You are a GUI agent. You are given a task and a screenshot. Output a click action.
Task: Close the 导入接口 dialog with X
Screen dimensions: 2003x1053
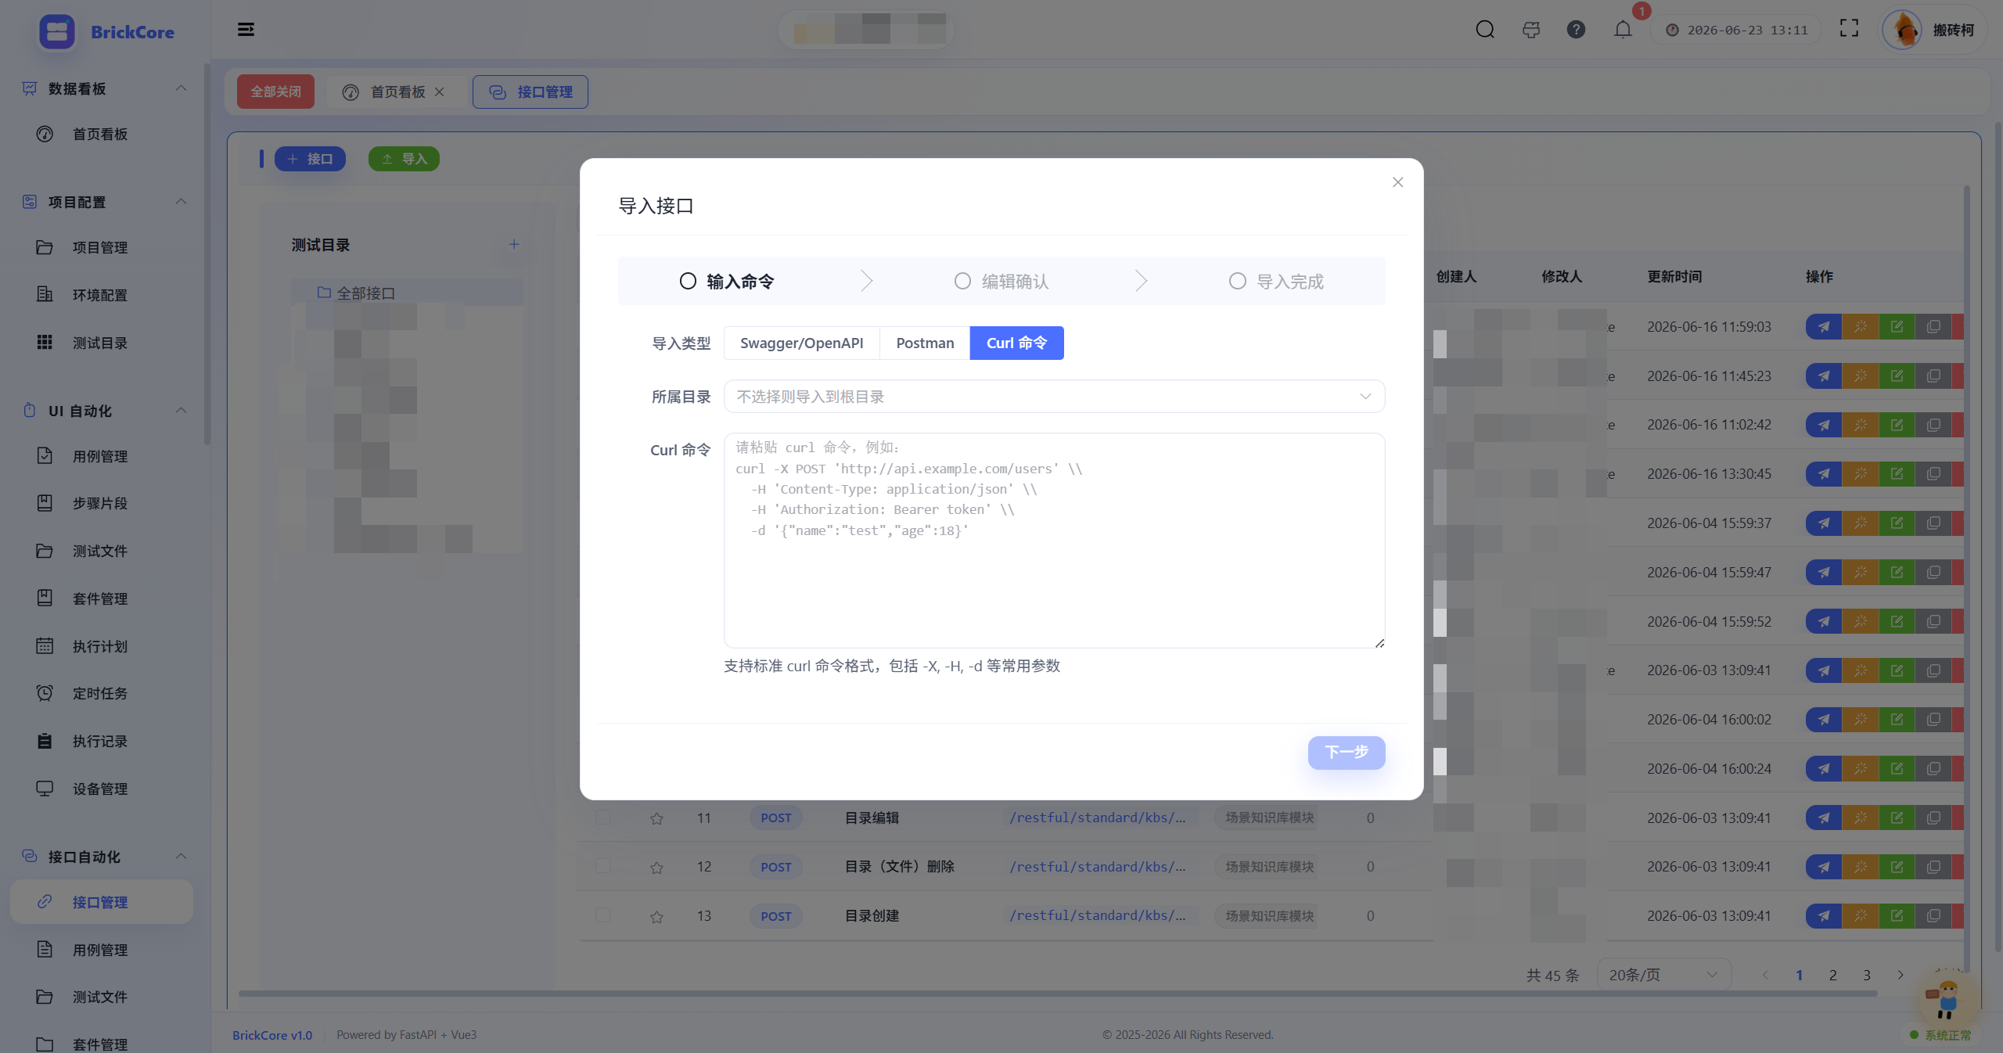(1397, 182)
